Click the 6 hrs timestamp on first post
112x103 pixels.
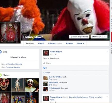52,54
